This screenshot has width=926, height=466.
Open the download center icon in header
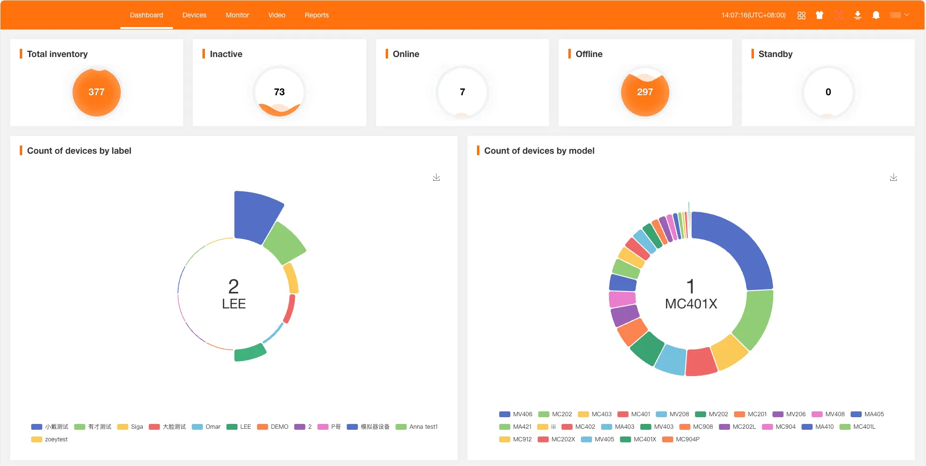[x=857, y=15]
